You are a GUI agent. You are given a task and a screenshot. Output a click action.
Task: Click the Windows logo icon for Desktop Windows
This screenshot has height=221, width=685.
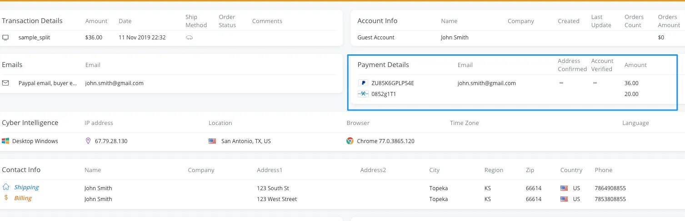[5, 141]
